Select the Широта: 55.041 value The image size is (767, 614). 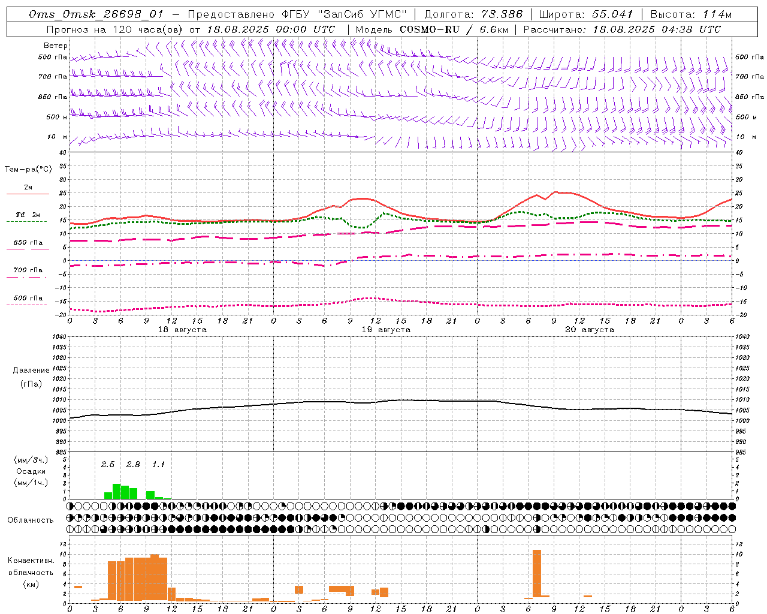(x=586, y=14)
